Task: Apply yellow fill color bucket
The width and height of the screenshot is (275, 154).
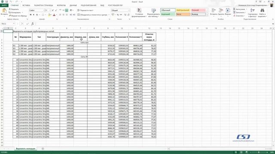Action: point(49,15)
